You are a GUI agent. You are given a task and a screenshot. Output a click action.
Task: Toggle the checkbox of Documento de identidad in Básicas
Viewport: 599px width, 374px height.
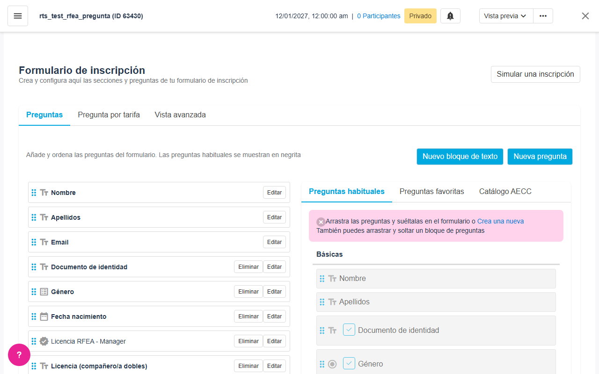(349, 330)
